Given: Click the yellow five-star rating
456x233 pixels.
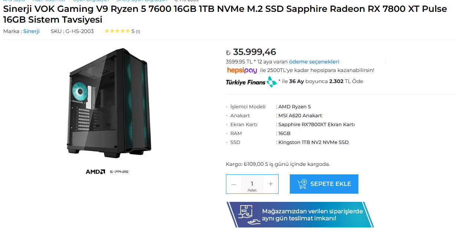Looking at the screenshot, I should click(x=117, y=31).
